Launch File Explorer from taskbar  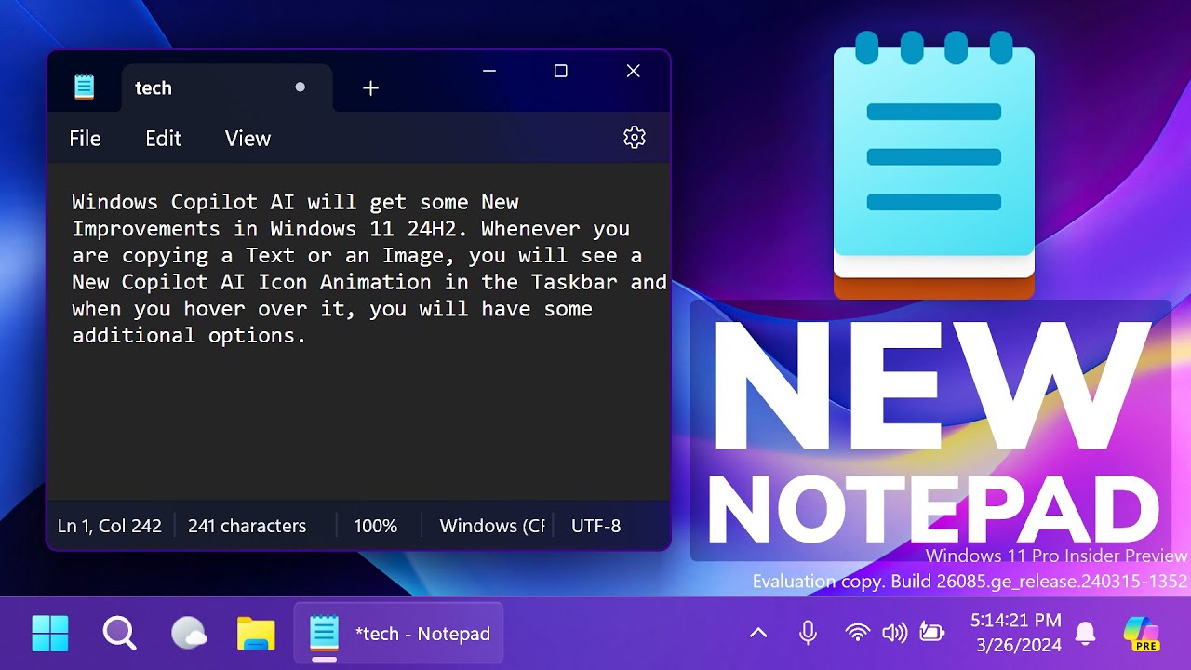tap(256, 634)
